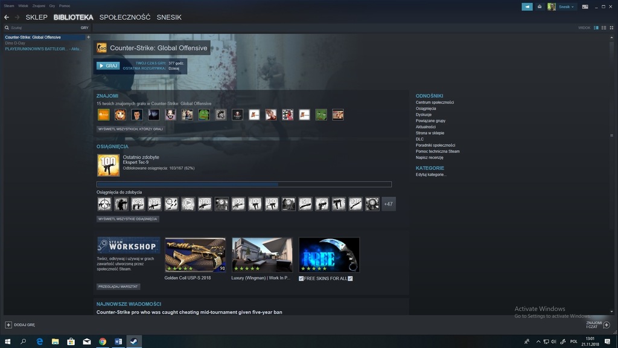Open the Snesik account dropdown
The height and width of the screenshot is (348, 618).
click(x=565, y=7)
